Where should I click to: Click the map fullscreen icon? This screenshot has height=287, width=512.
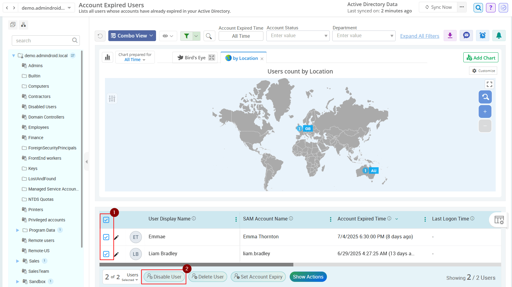tap(489, 84)
